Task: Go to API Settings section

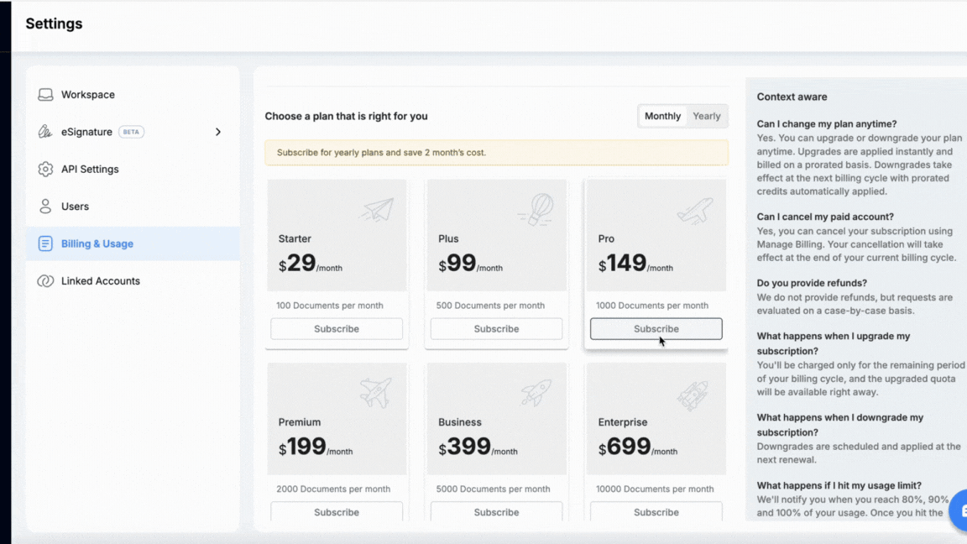Action: pyautogui.click(x=90, y=170)
